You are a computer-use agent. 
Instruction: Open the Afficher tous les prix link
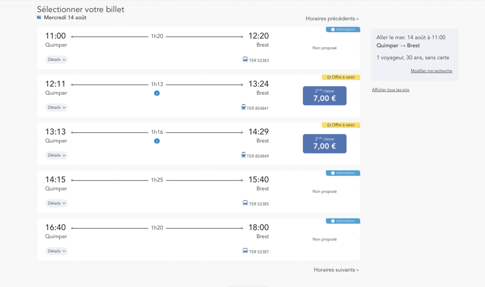[390, 90]
